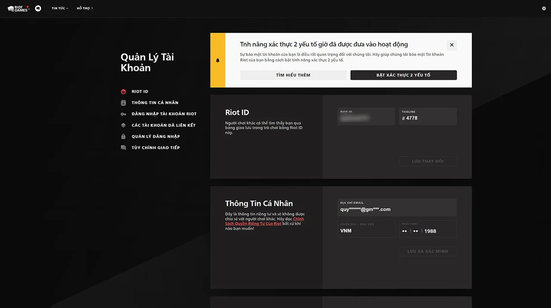The height and width of the screenshot is (308, 551).
Task: Click the Địa Chỉ Email input field
Action: tap(396, 208)
